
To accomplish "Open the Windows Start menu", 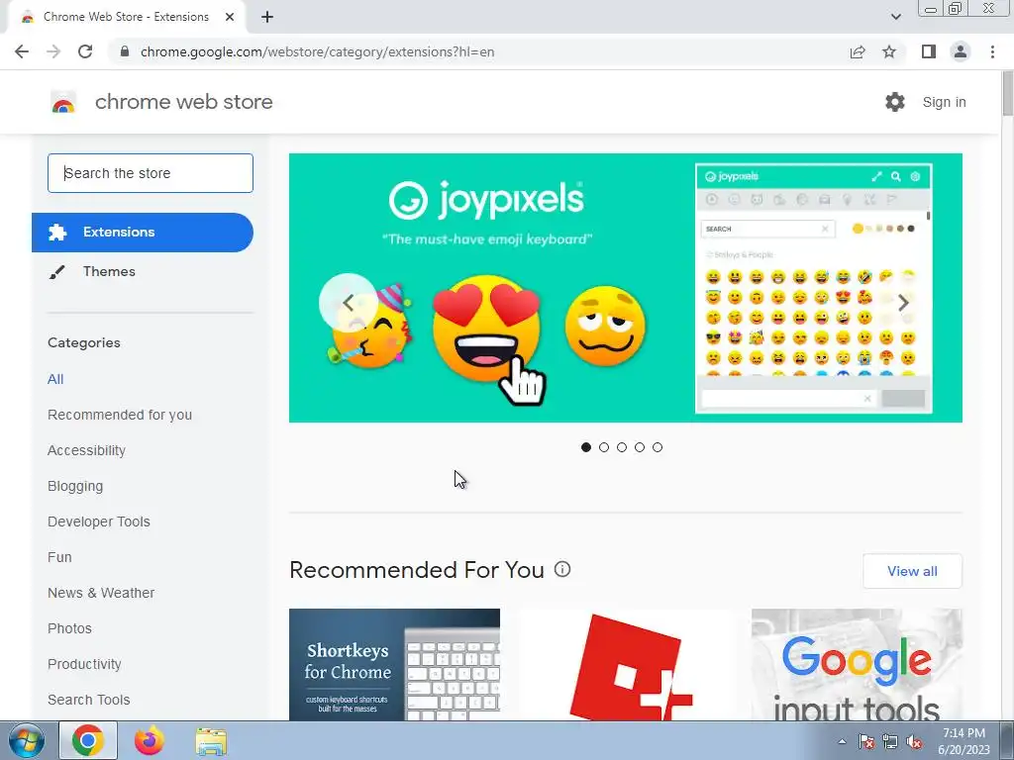I will click(27, 741).
